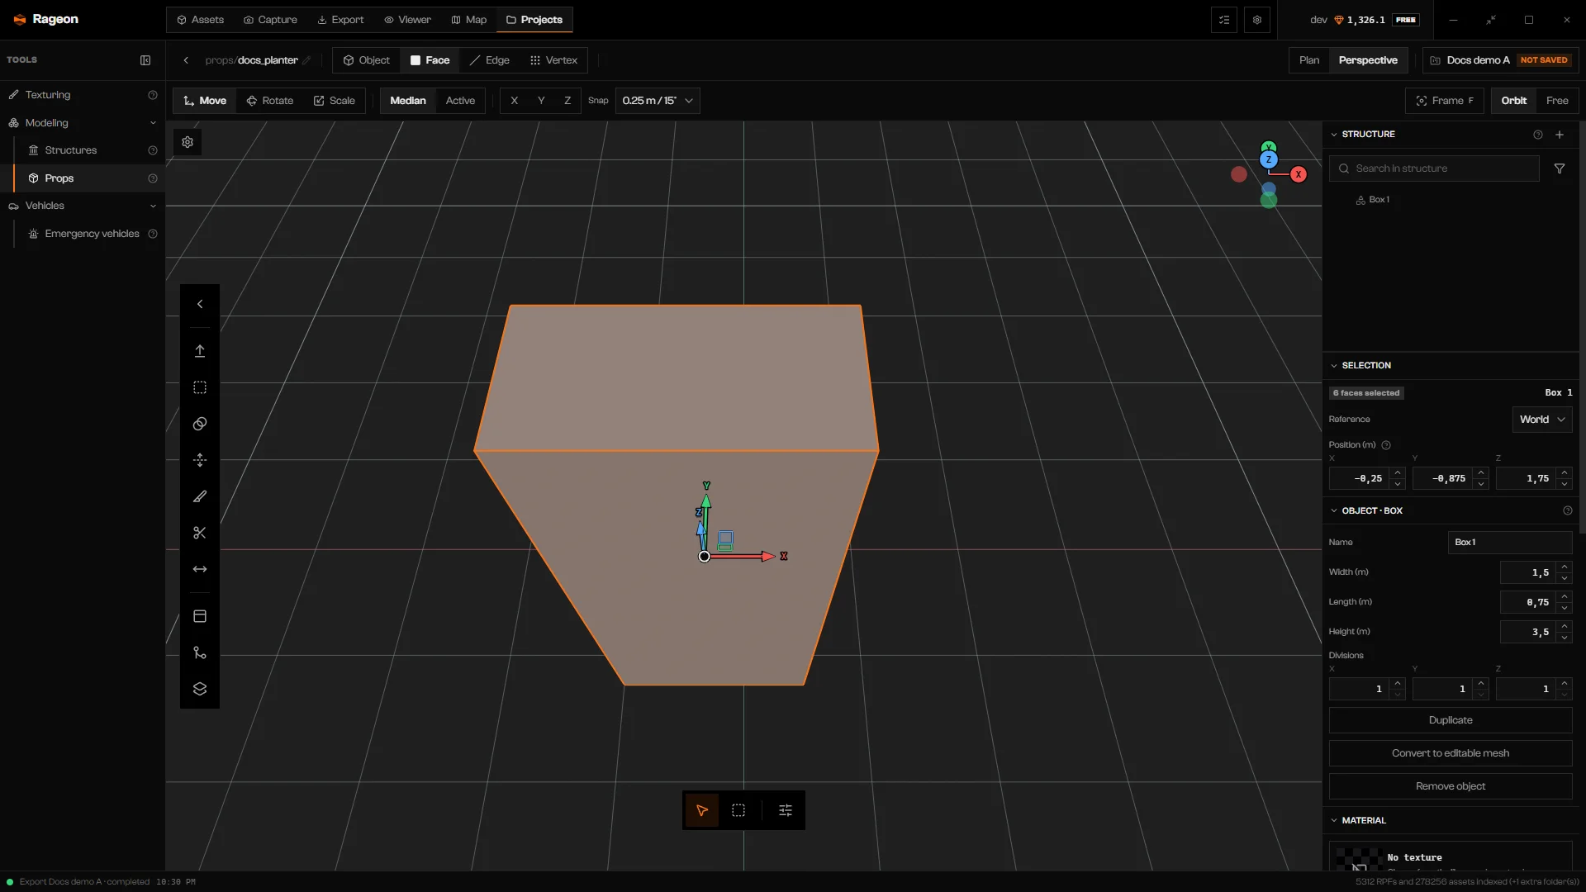Click the circle slash tool in the vertical toolbar
This screenshot has height=892, width=1586.
coord(200,424)
